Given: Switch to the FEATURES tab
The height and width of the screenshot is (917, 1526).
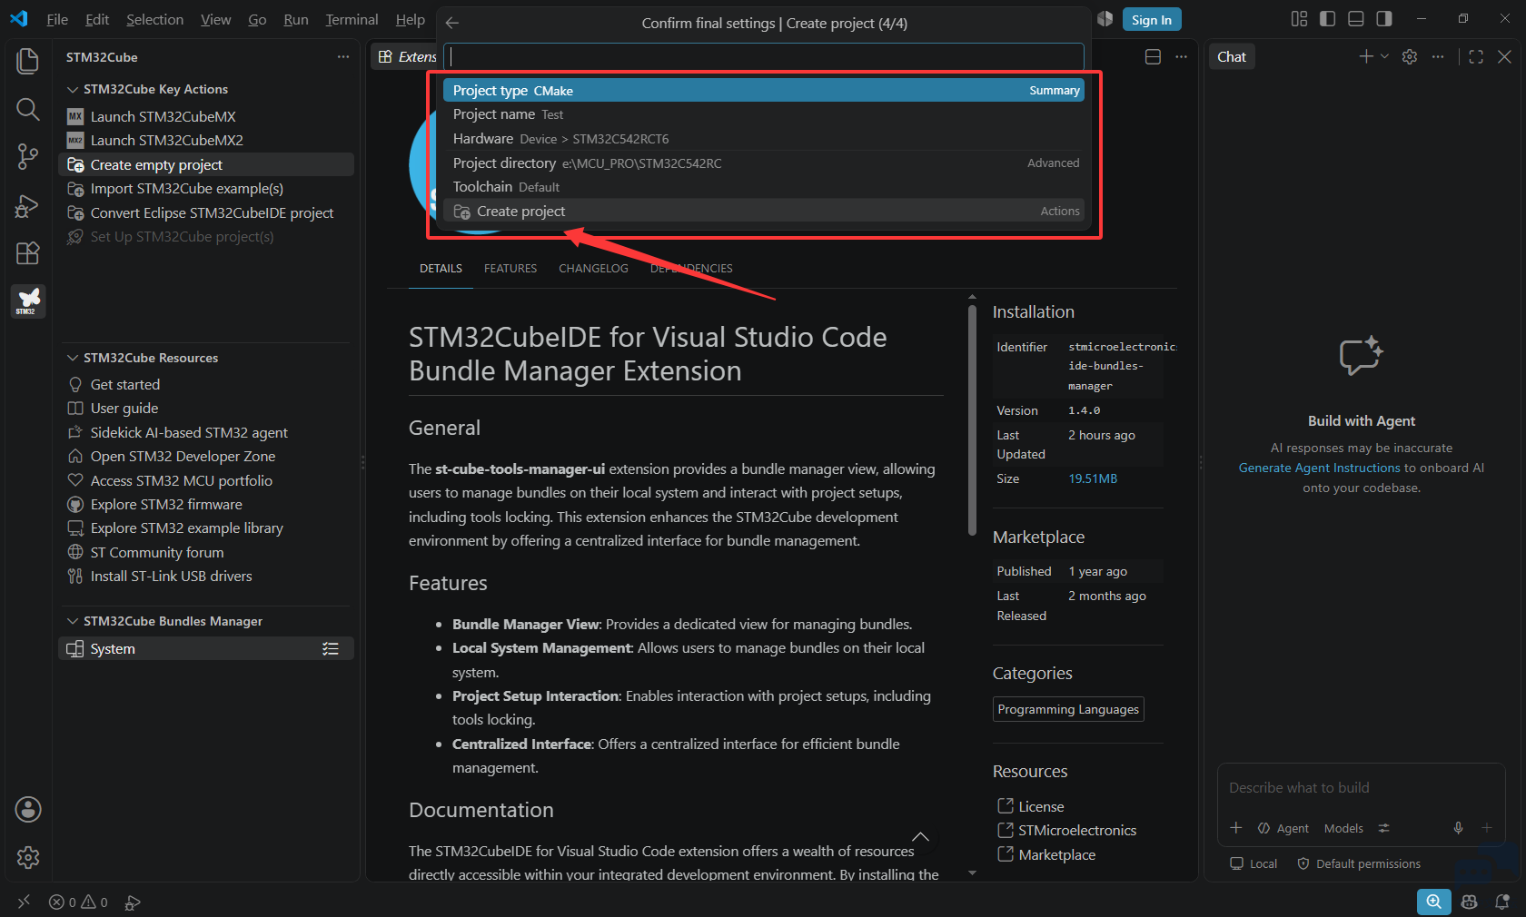Looking at the screenshot, I should [510, 269].
